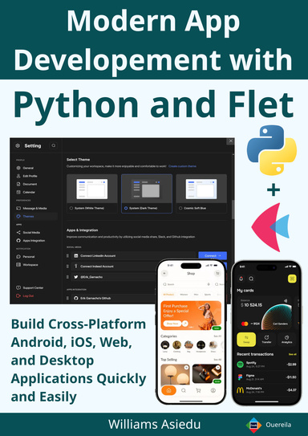This screenshot has width=308, height=436.
Task: Tap the yellow QR button in banking app
Action: [292, 279]
